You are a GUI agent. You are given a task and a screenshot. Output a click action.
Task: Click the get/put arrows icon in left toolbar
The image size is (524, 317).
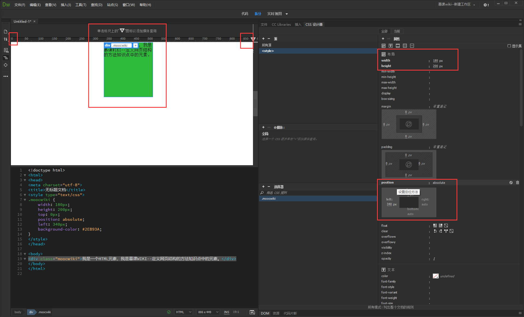tap(5, 39)
